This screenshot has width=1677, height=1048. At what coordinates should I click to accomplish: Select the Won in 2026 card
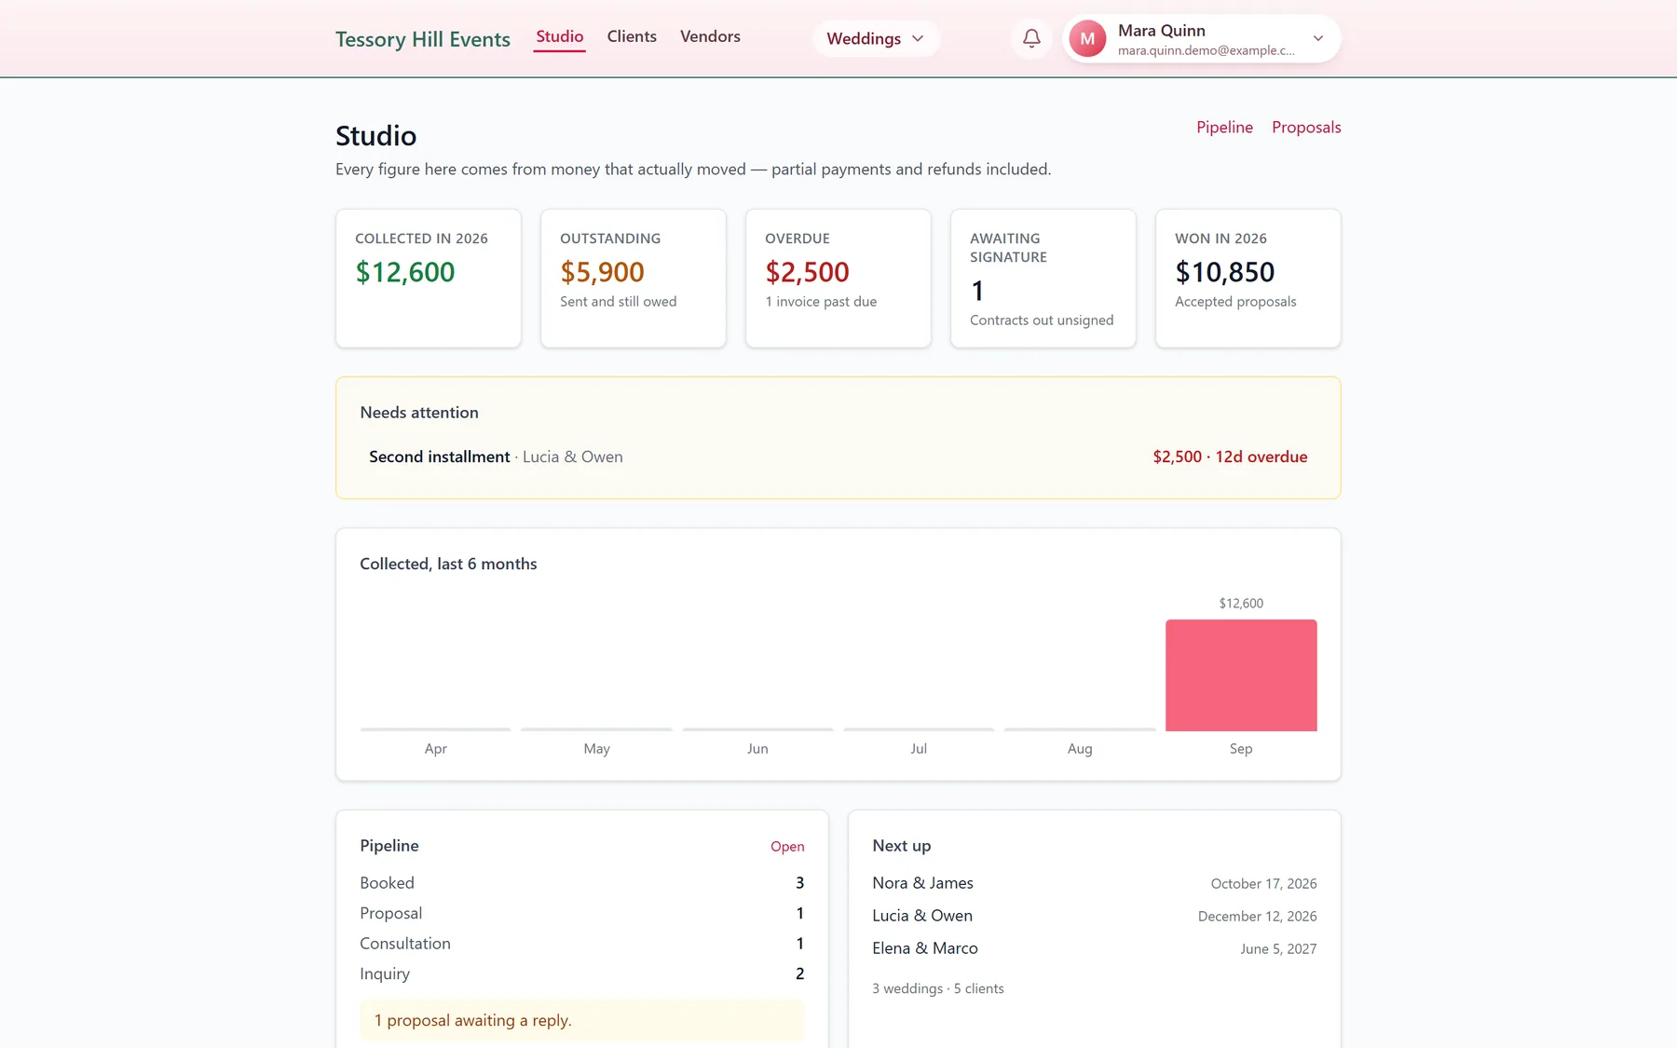point(1248,278)
